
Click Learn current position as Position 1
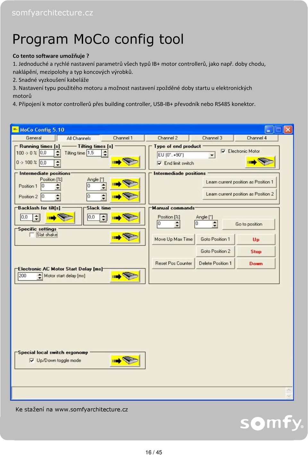tap(240, 182)
